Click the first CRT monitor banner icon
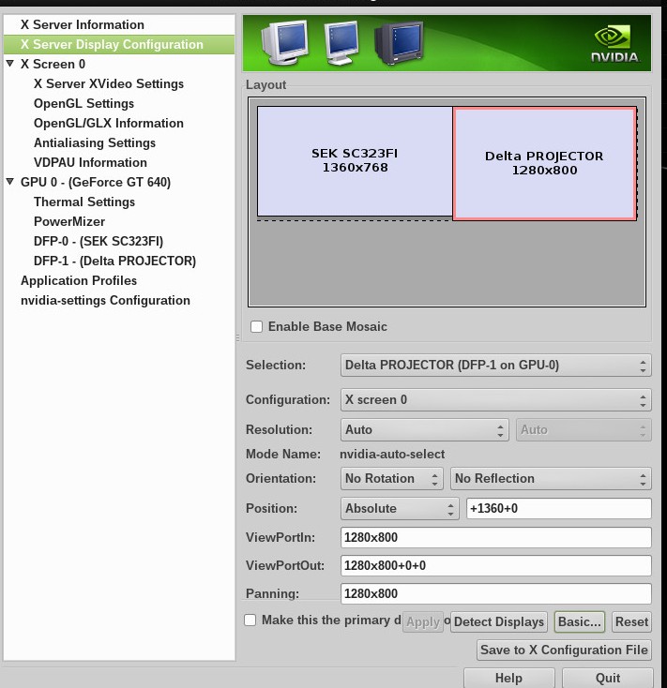This screenshot has height=688, width=667. [x=285, y=42]
